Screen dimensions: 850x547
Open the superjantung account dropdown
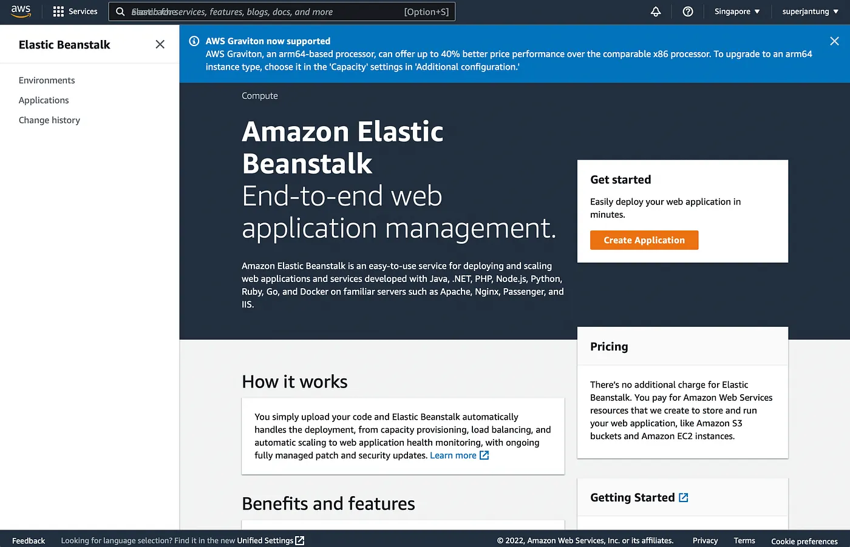point(811,12)
